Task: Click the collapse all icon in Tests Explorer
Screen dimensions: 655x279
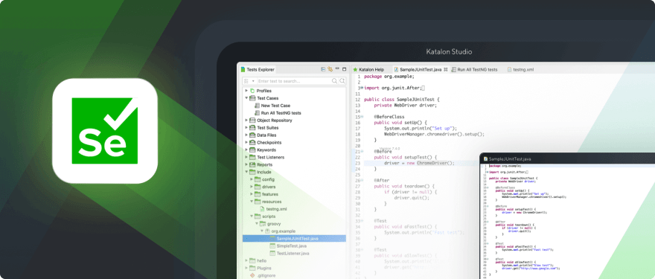Action: (x=323, y=69)
